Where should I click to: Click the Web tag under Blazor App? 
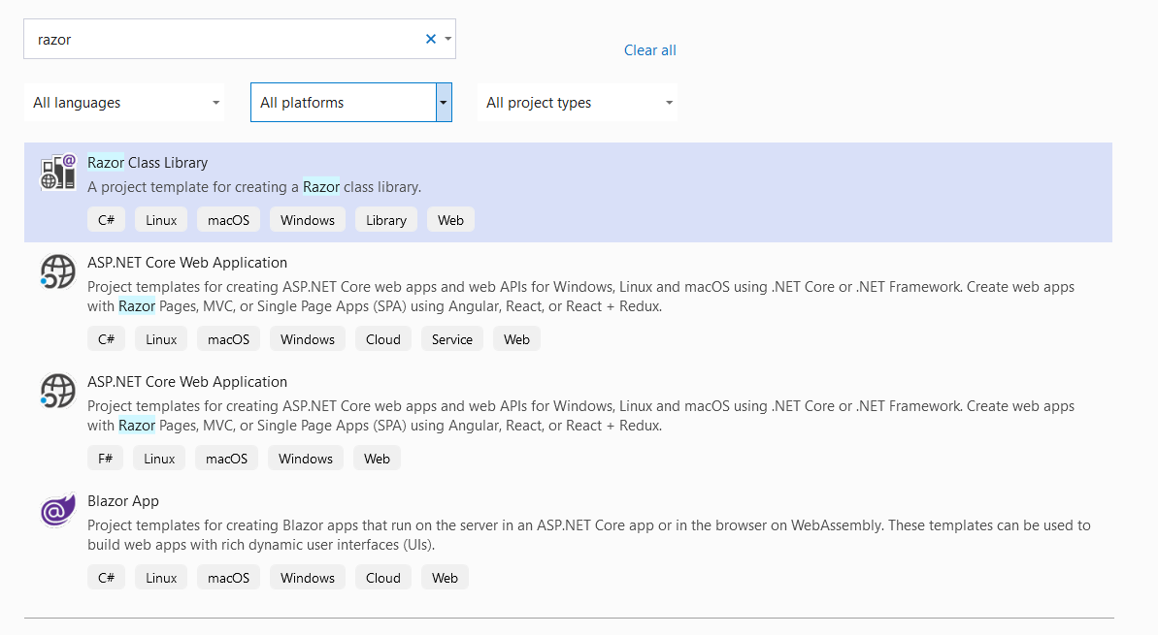(x=445, y=578)
